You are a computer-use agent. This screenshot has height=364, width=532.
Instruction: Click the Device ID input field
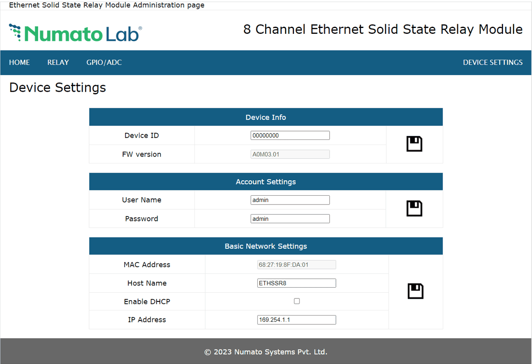point(290,135)
